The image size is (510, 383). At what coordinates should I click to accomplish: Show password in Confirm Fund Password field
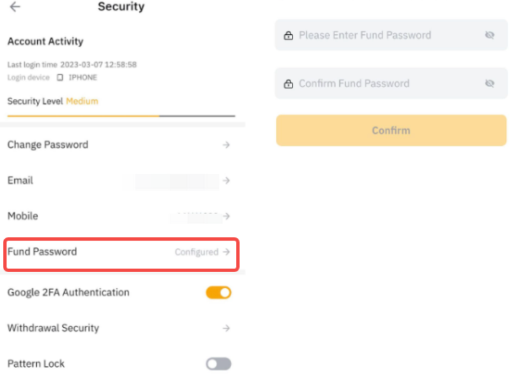(489, 84)
